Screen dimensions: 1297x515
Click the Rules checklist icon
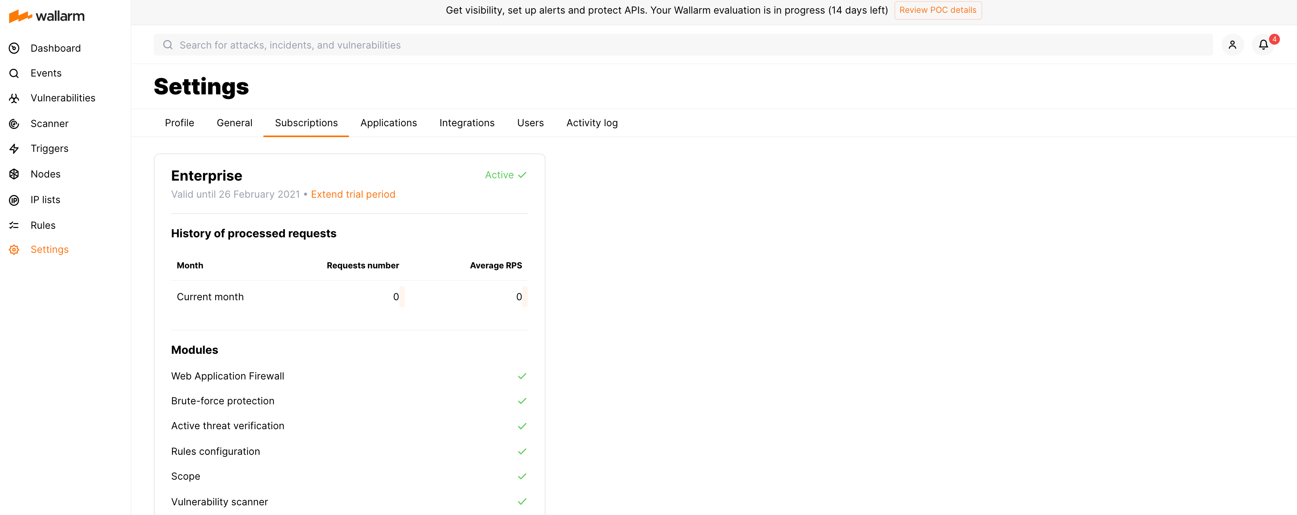pyautogui.click(x=14, y=226)
